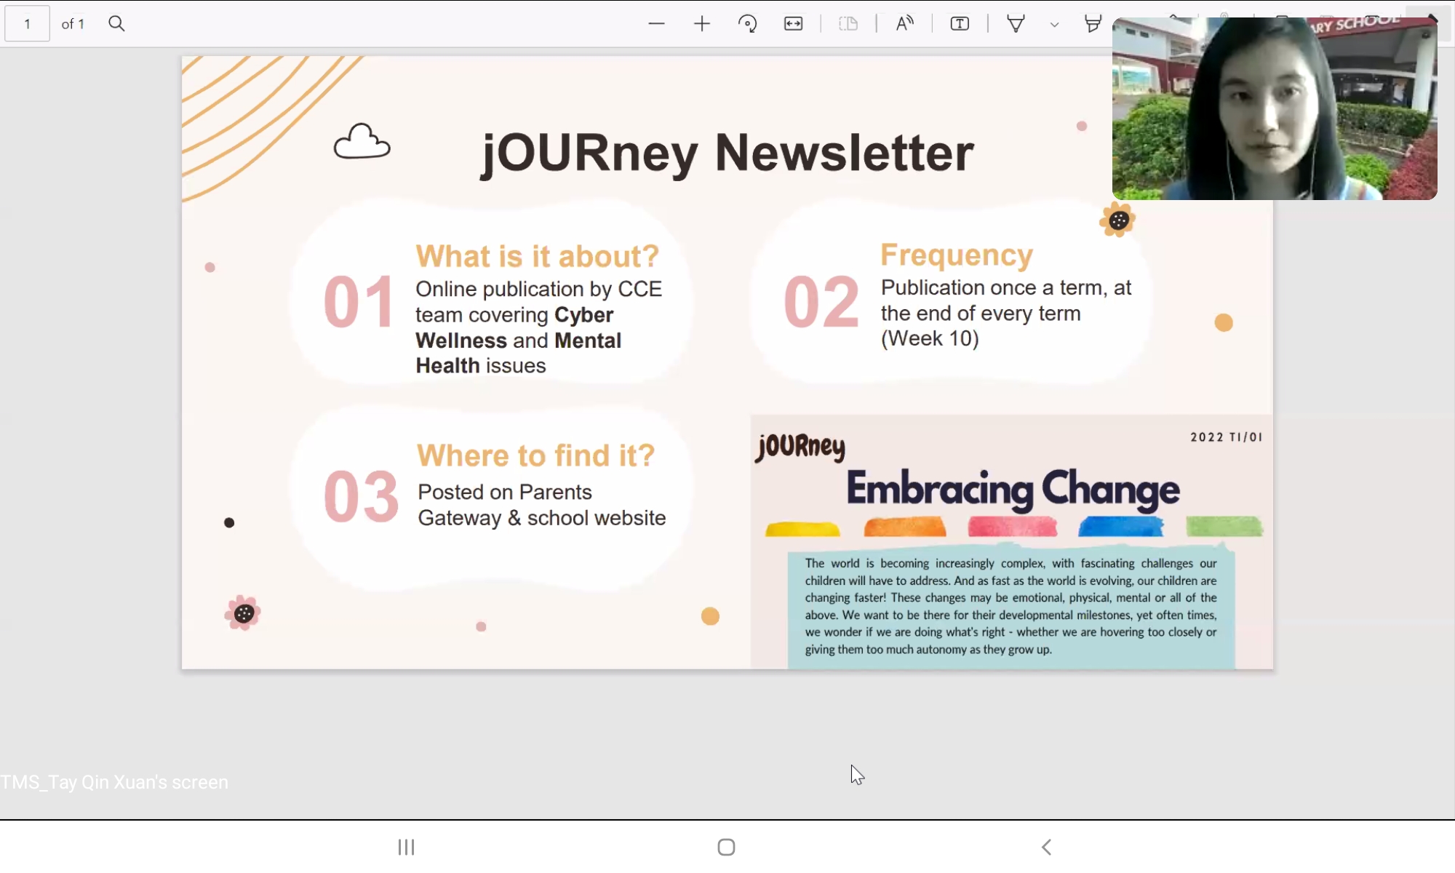This screenshot has height=873, width=1455.
Task: Click the 'TMS_Tay Qin Xuan's screen' label
Action: [114, 782]
